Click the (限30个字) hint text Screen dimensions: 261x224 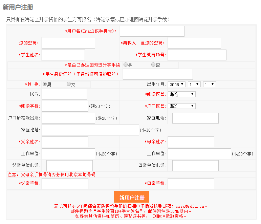pyautogui.click(x=151, y=130)
